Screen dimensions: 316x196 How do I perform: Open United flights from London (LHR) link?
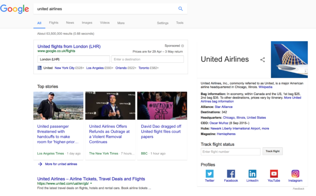coord(69,47)
